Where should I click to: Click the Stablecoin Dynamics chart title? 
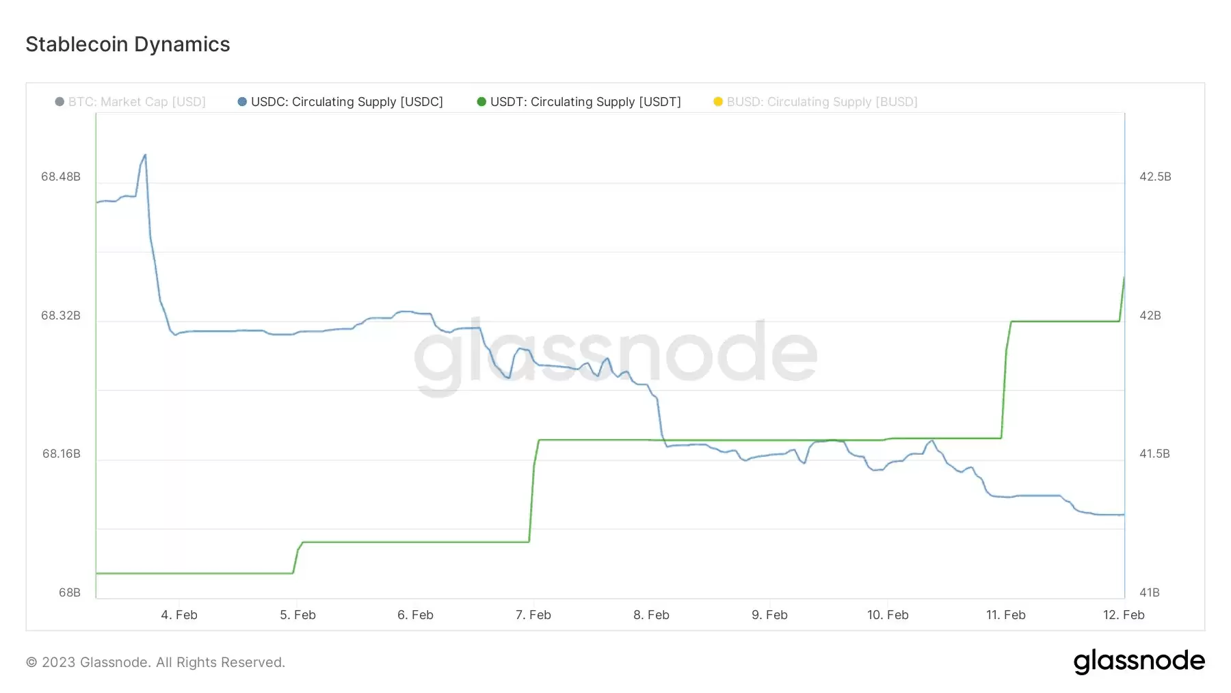coord(128,44)
